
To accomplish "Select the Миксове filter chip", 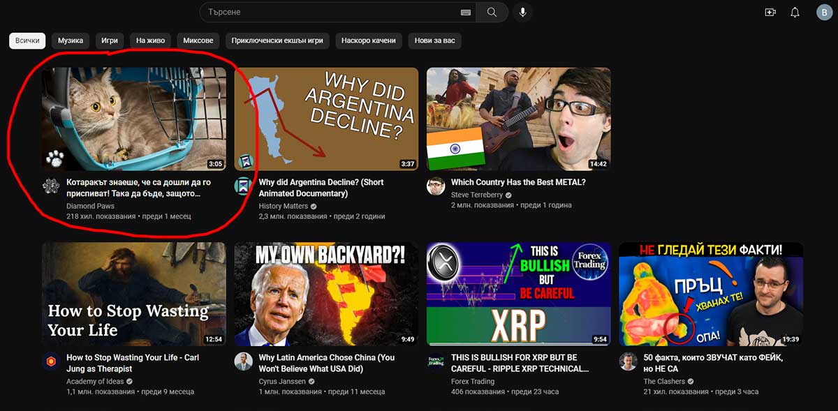I will coord(198,40).
